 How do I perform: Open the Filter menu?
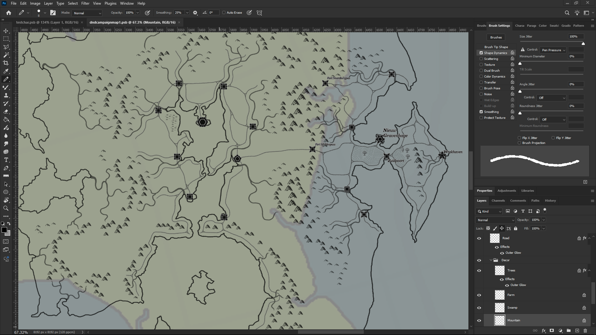(x=85, y=3)
